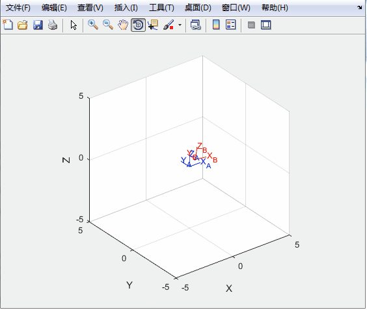Insert a colorbar using the toolbar icon

pos(216,25)
